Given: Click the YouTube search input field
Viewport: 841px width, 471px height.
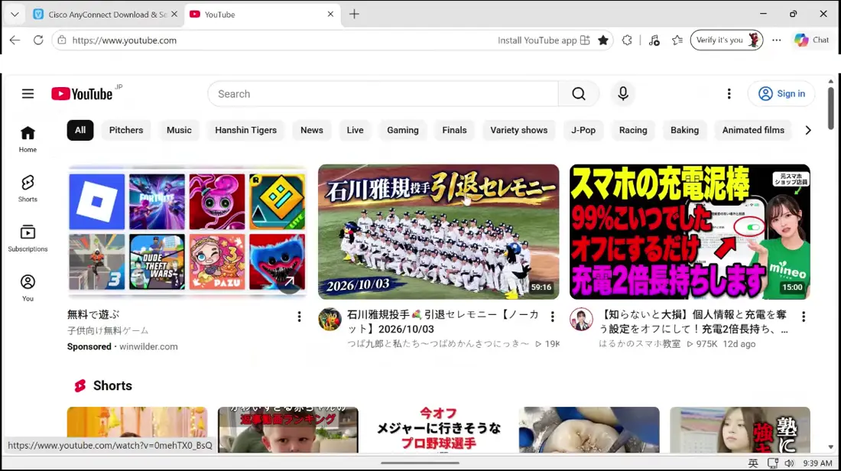Looking at the screenshot, I should (383, 94).
